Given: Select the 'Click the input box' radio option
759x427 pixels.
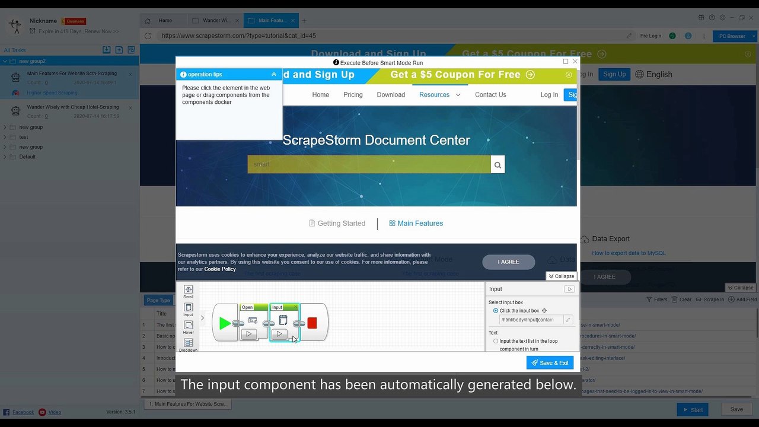Looking at the screenshot, I should pyautogui.click(x=496, y=311).
